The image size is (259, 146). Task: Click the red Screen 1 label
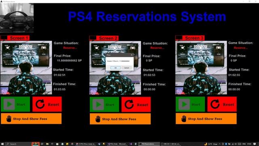point(15,38)
